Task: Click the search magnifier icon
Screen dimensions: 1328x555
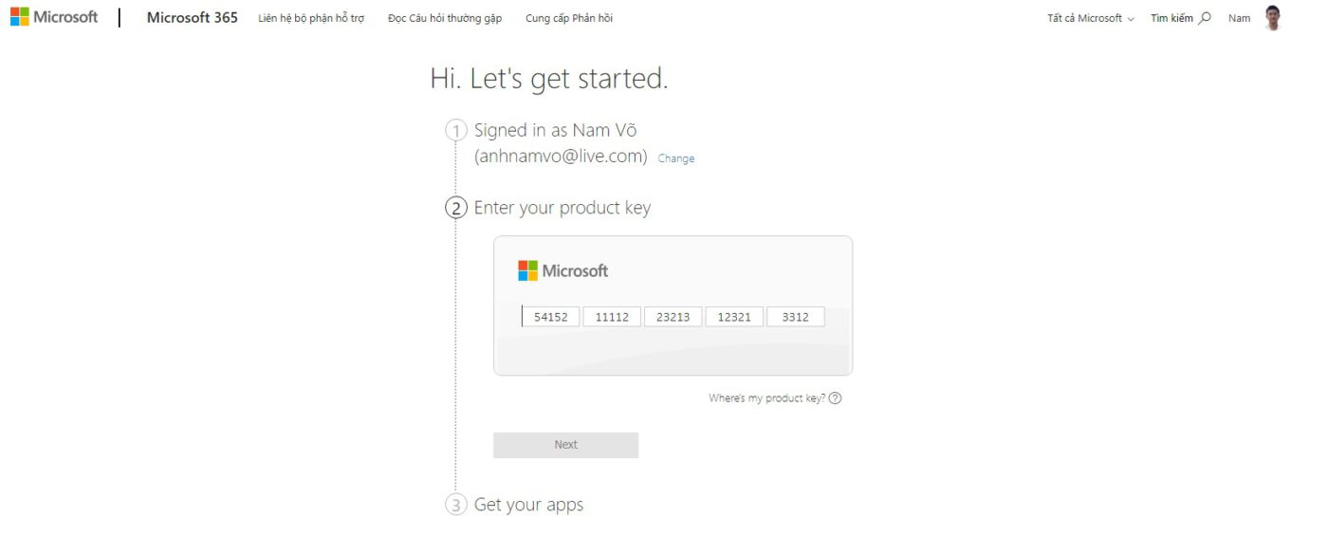Action: pos(1205,17)
